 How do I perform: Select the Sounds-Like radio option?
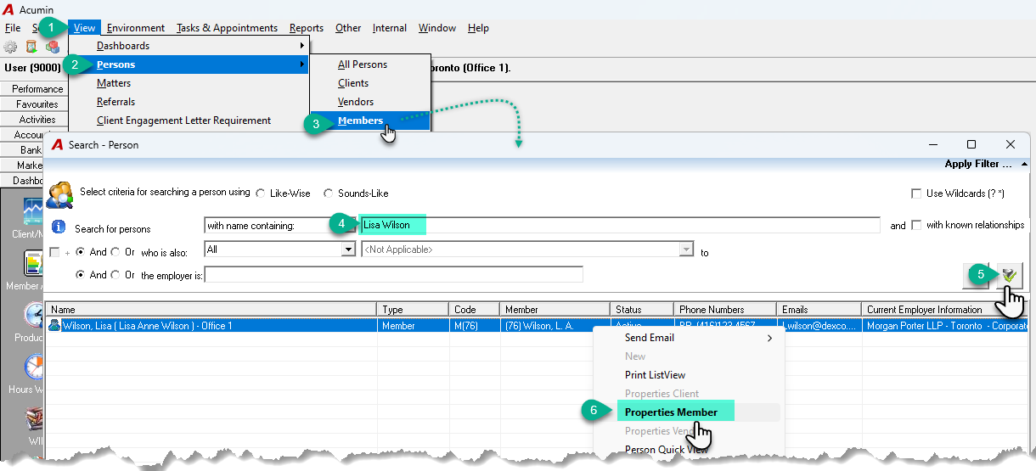point(328,193)
